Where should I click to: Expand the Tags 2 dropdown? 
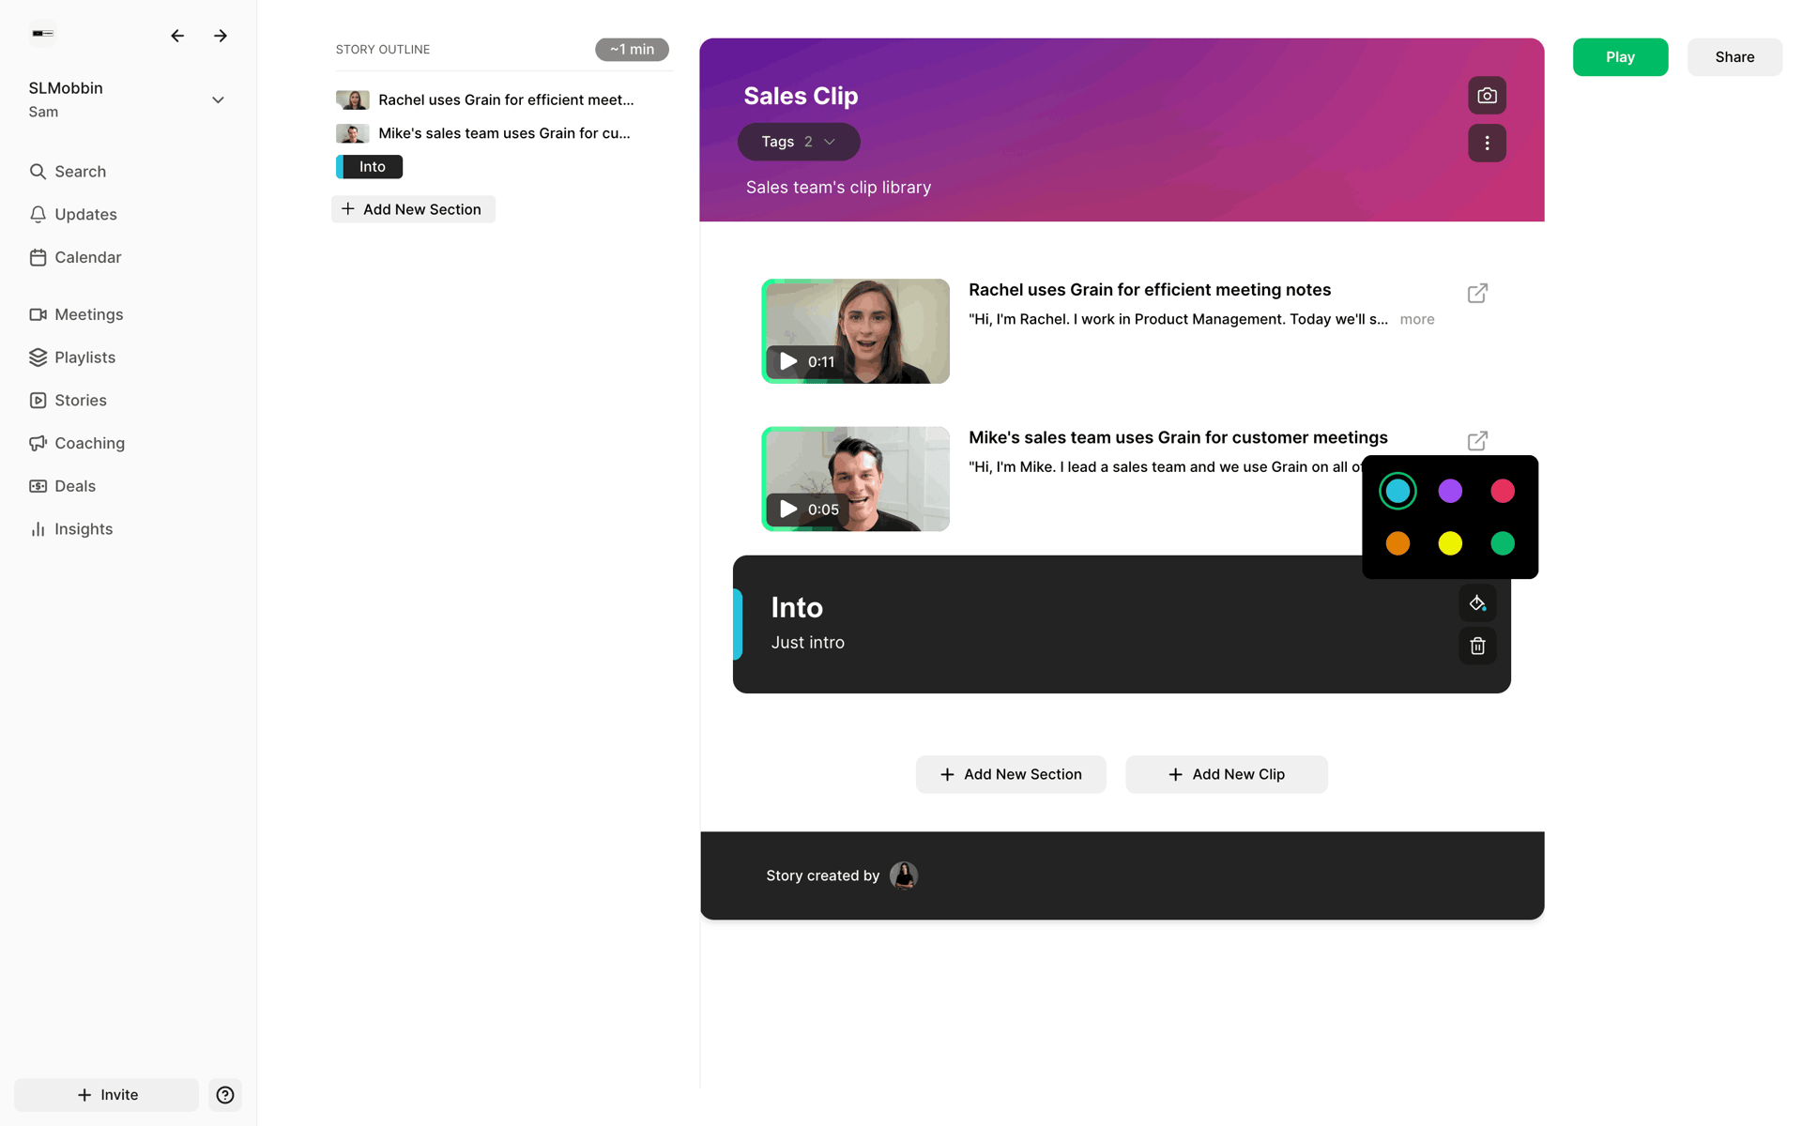coord(799,142)
